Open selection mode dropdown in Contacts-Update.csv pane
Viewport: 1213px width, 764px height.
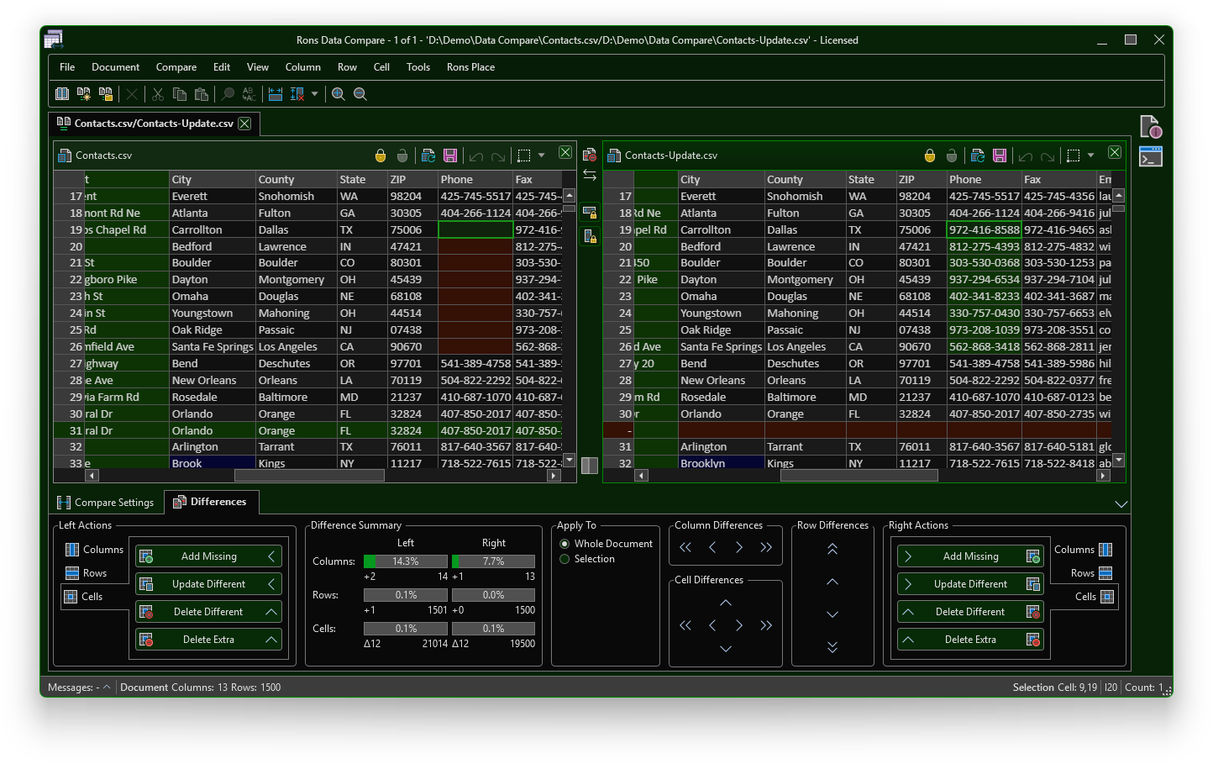[x=1091, y=155]
